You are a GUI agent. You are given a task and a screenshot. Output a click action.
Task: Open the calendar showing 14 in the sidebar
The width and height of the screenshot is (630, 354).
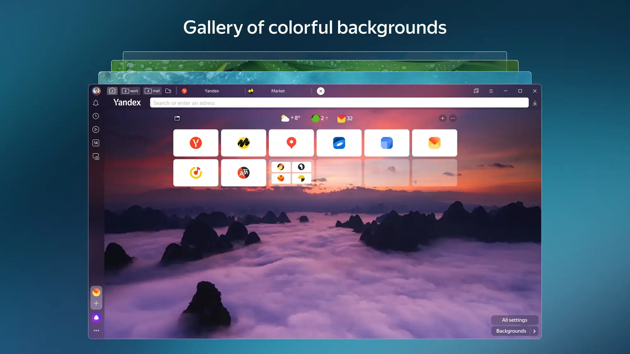[96, 143]
